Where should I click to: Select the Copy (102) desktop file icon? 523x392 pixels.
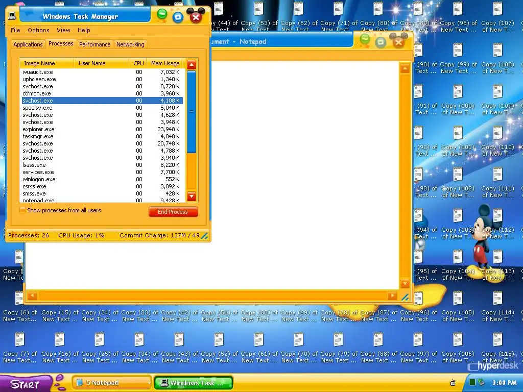point(458,174)
